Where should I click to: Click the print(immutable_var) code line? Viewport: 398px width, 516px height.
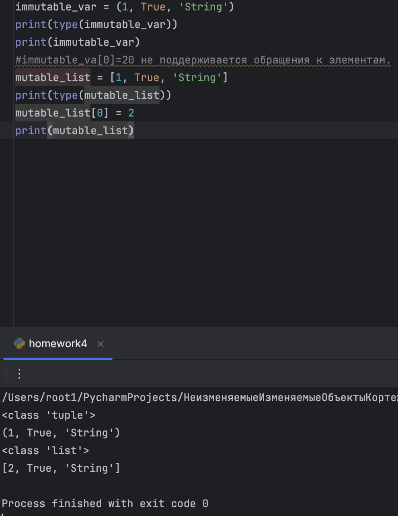77,43
